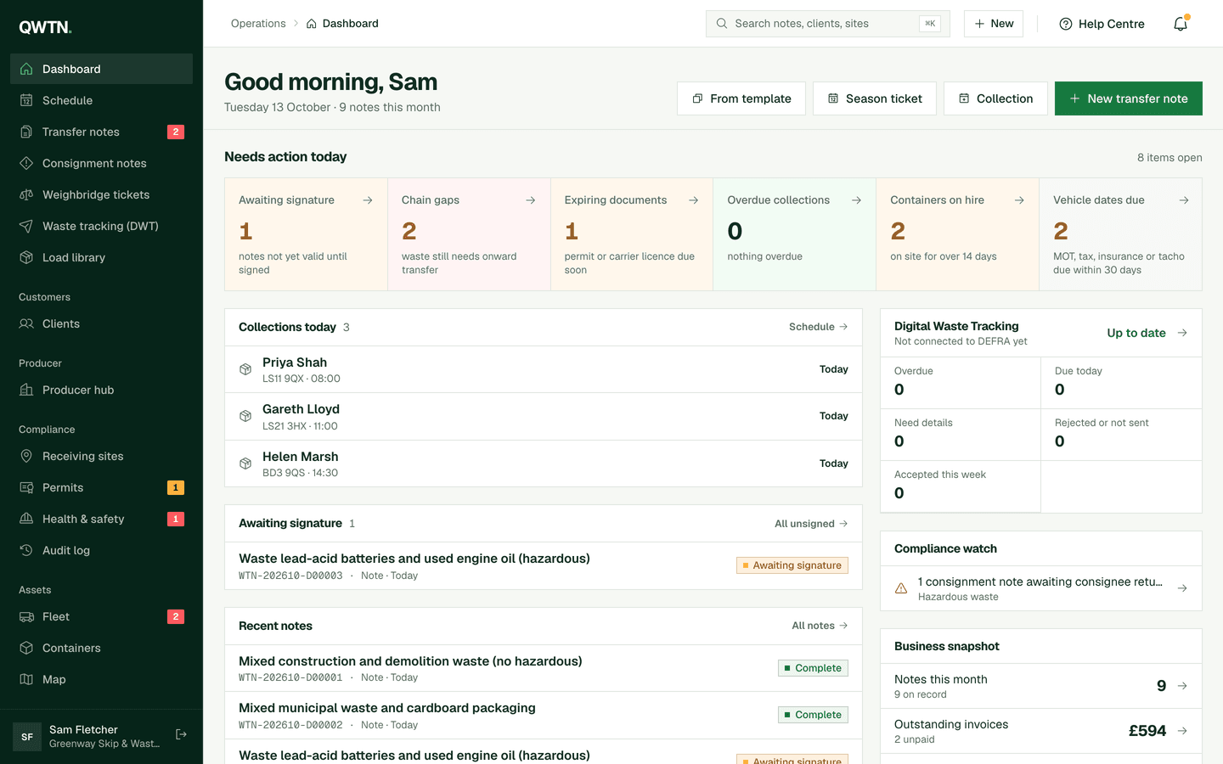The image size is (1223, 764).
Task: Click From template button
Action: (x=741, y=98)
